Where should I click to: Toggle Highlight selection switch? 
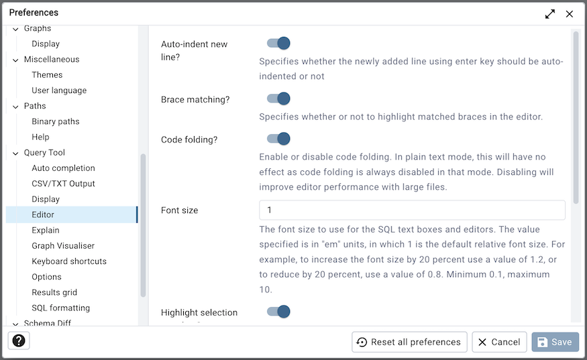(278, 311)
